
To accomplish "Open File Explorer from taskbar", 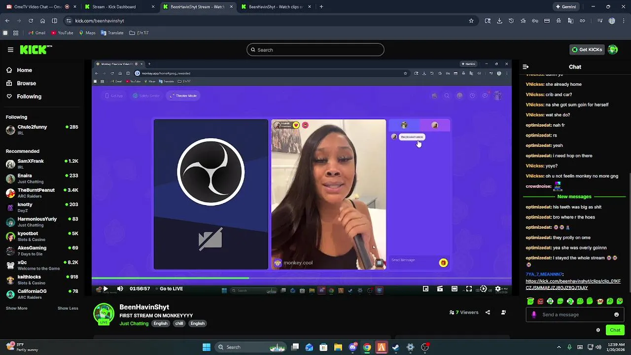I will [338, 347].
